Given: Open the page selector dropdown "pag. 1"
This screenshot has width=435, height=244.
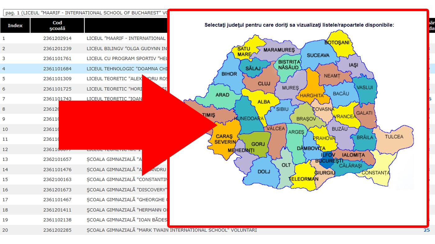Looking at the screenshot, I should (x=85, y=13).
